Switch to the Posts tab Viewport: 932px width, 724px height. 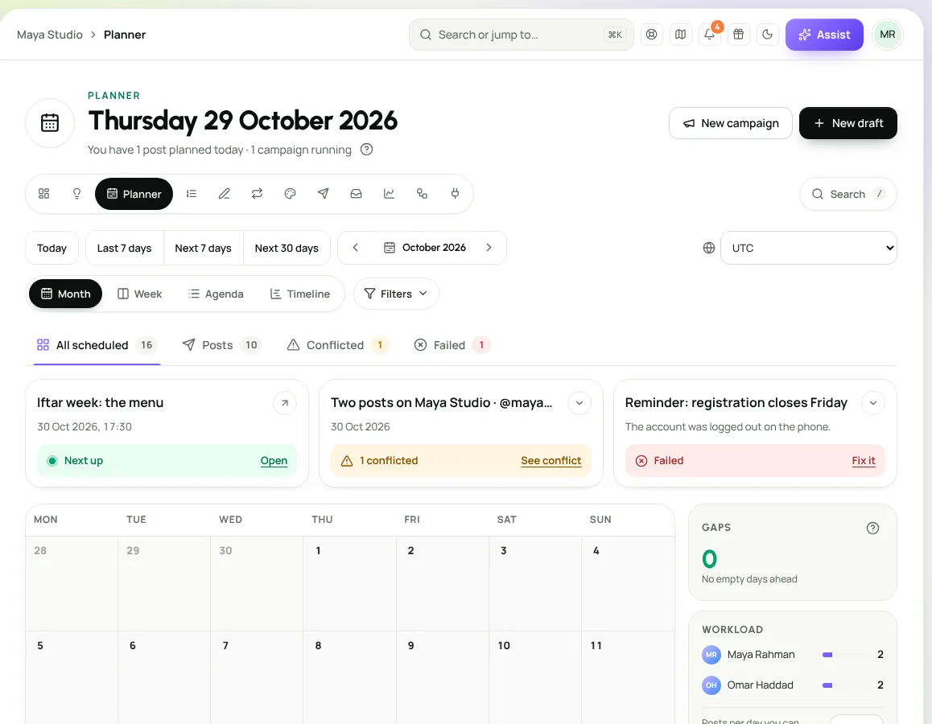click(221, 345)
